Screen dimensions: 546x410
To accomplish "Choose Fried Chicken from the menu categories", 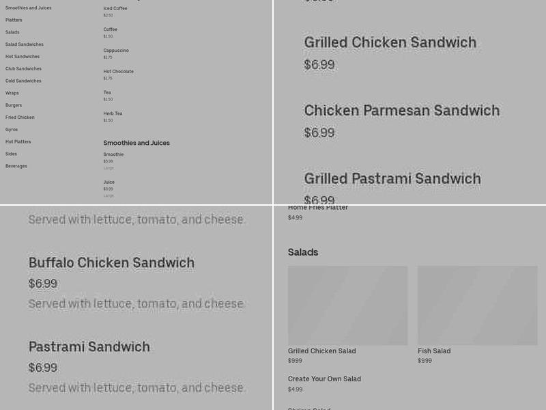I will pos(19,117).
